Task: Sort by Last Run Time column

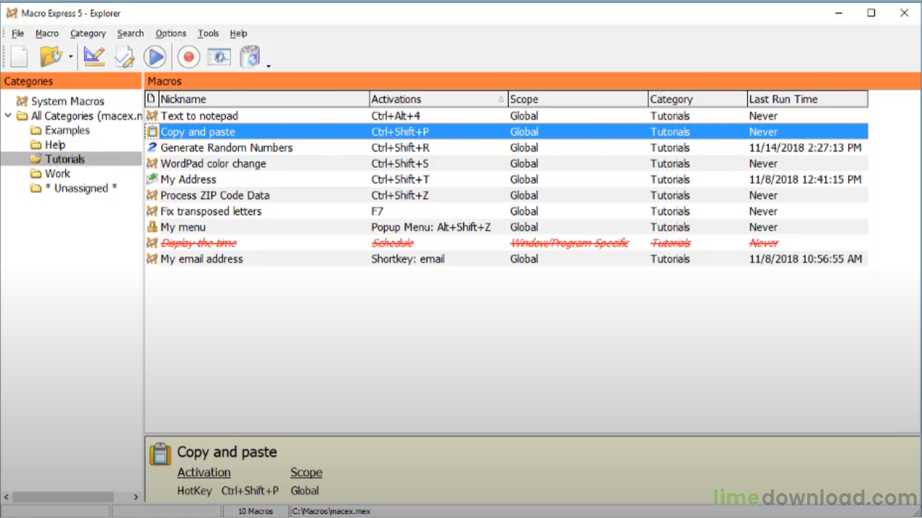Action: (x=807, y=99)
